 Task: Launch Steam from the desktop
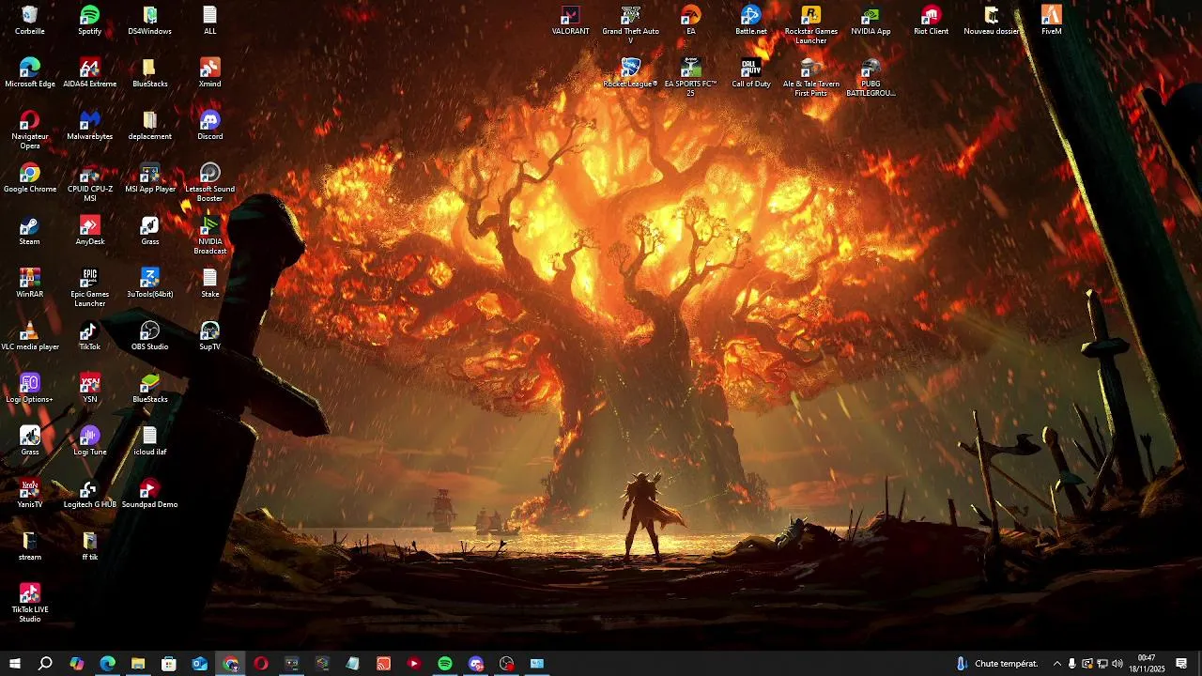point(30,231)
